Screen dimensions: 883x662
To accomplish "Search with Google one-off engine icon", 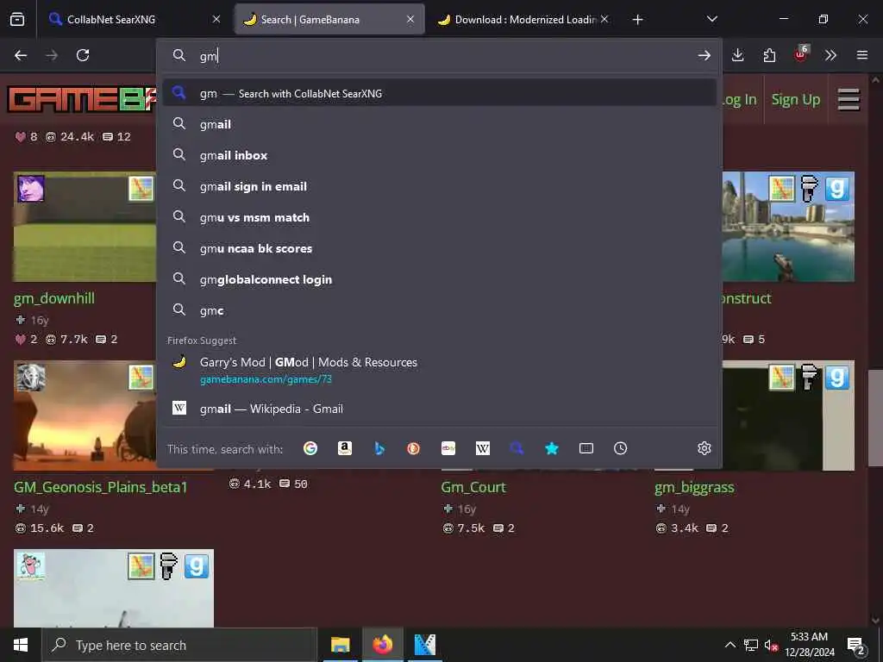I will pyautogui.click(x=310, y=448).
